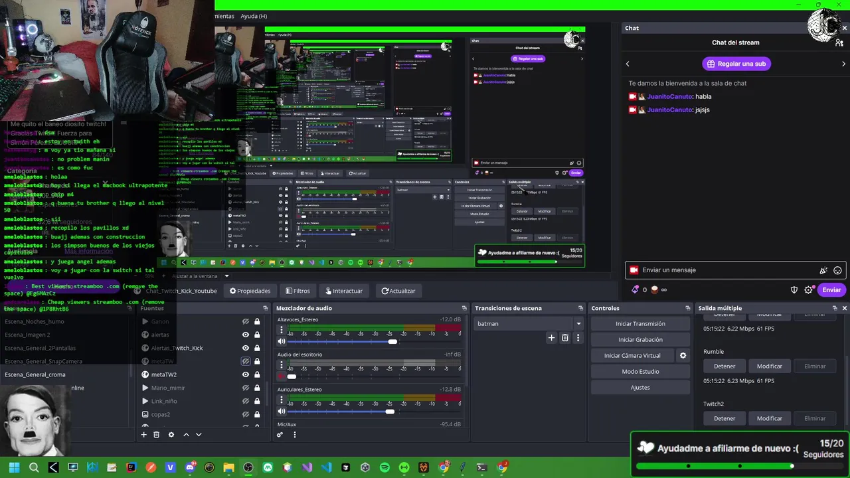Image resolution: width=850 pixels, height=478 pixels.
Task: Add a scene transition with the plus icon
Action: [x=551, y=338]
